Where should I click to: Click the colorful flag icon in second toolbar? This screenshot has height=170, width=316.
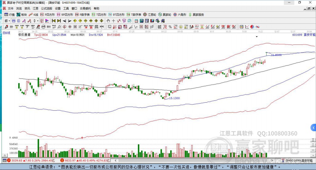(47, 21)
